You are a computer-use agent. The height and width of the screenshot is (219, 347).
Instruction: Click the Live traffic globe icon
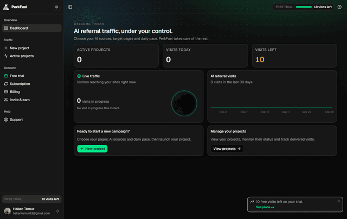point(79,76)
